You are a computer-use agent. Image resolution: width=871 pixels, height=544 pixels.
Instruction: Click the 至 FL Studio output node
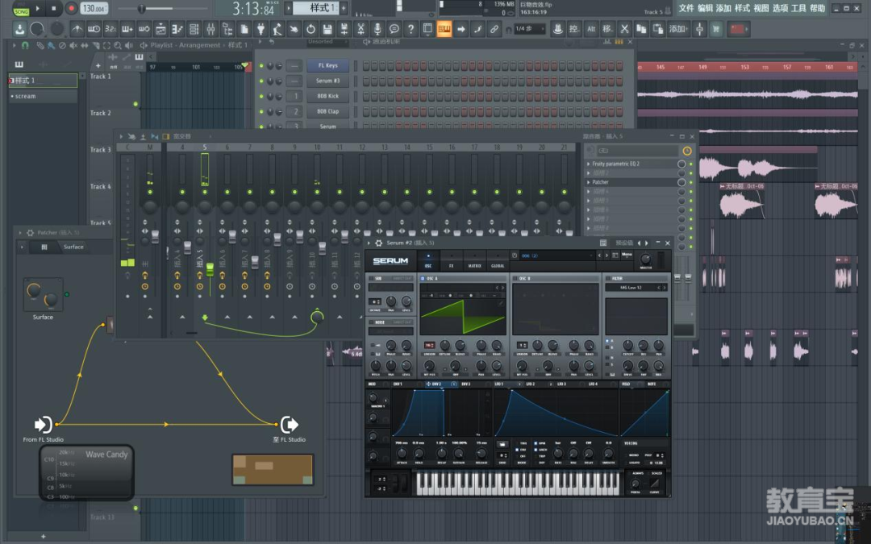(289, 425)
